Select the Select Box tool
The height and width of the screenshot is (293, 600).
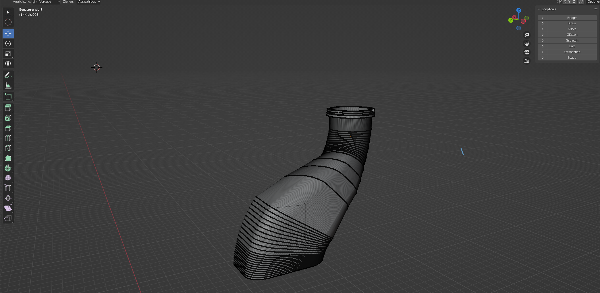(x=8, y=12)
